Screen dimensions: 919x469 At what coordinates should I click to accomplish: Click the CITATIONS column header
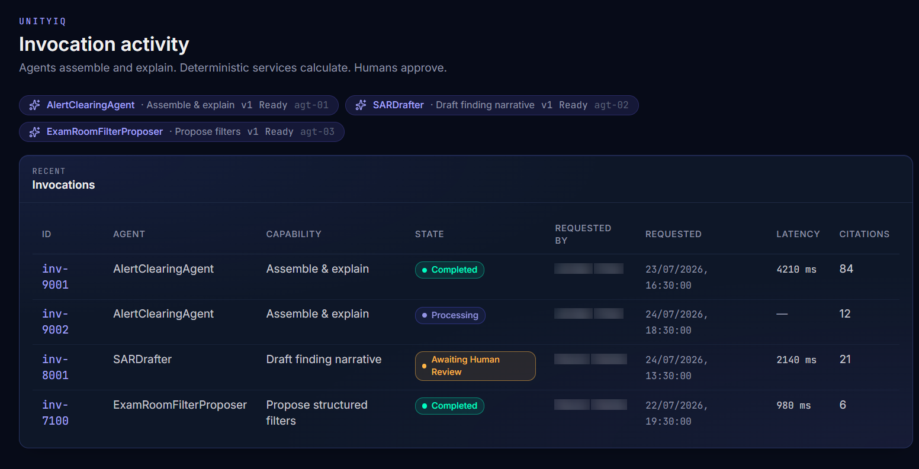865,234
